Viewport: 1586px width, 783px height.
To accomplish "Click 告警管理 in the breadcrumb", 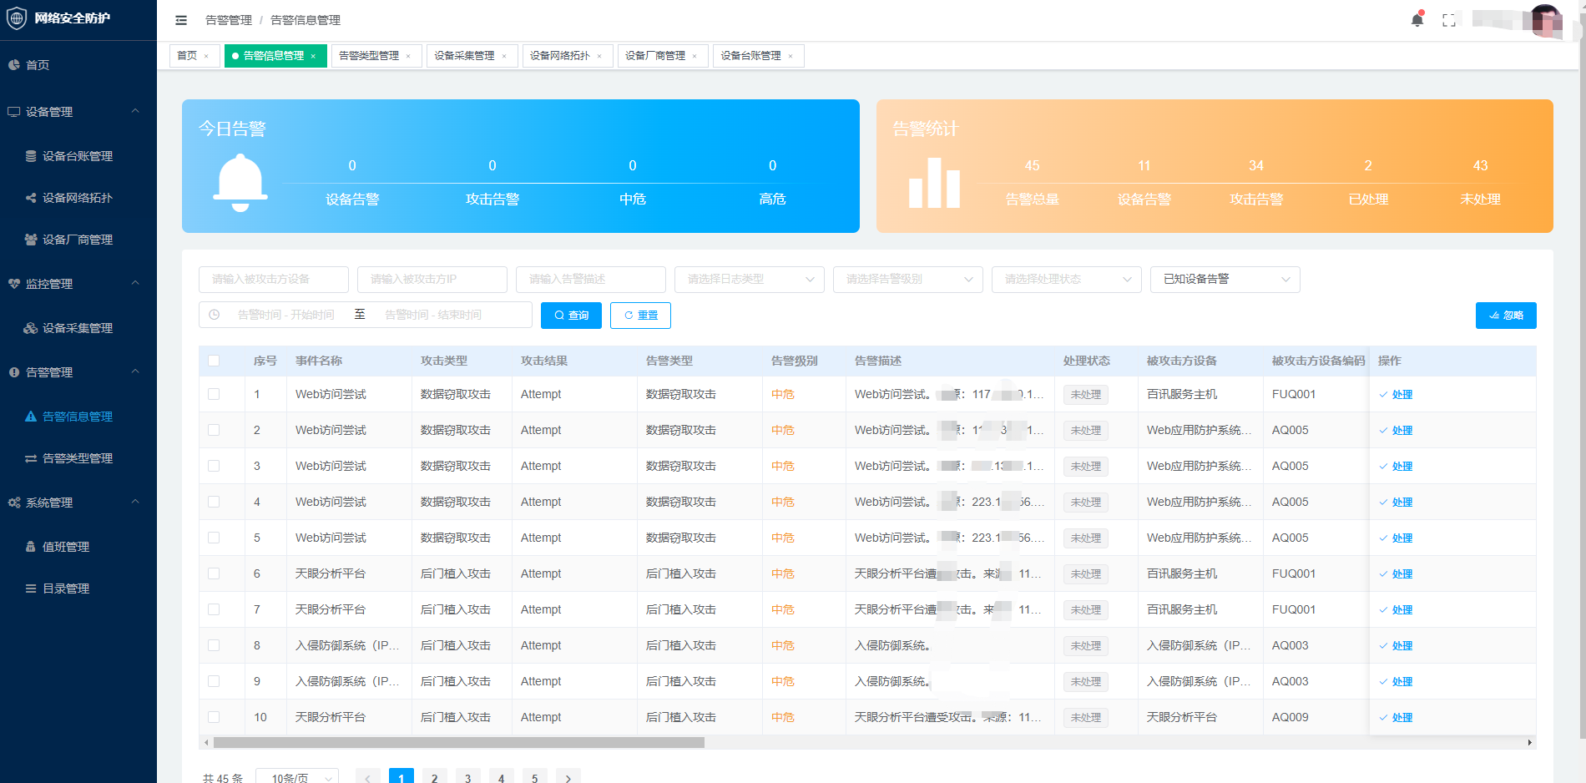I will [x=229, y=20].
